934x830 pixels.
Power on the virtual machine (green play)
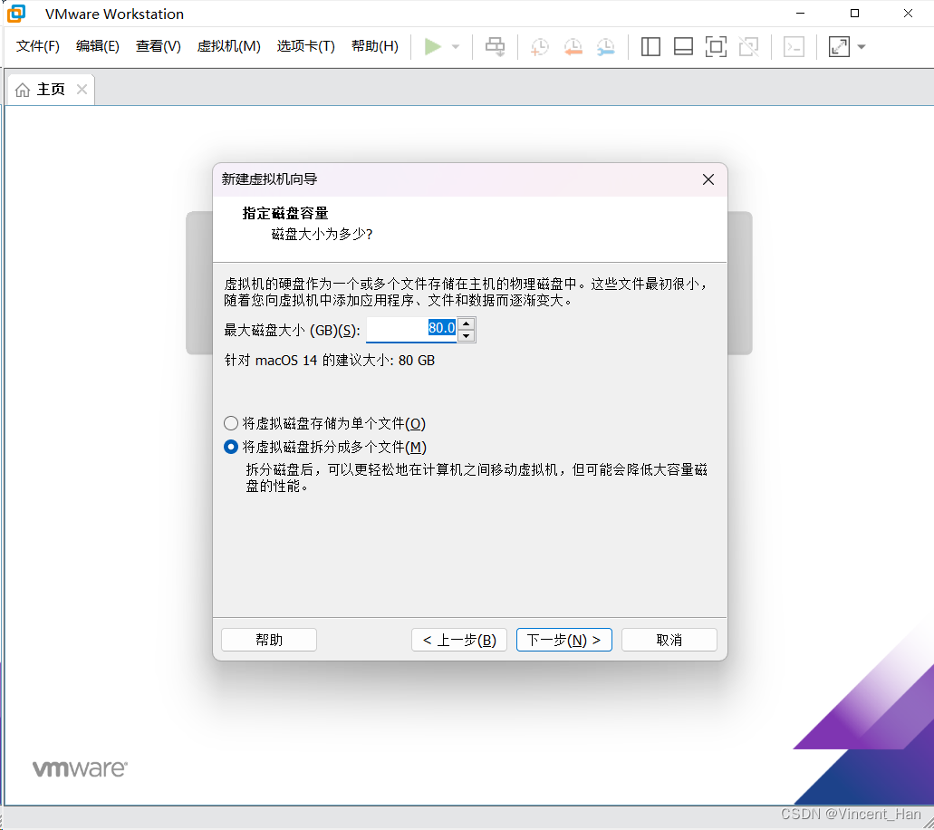click(x=432, y=46)
